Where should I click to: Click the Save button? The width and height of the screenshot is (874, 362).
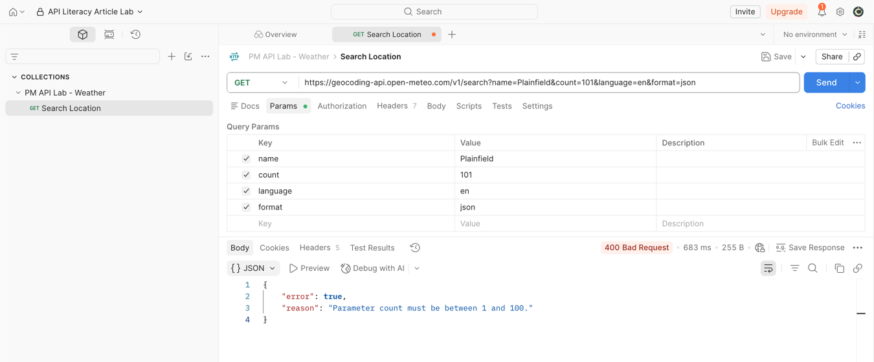(776, 57)
